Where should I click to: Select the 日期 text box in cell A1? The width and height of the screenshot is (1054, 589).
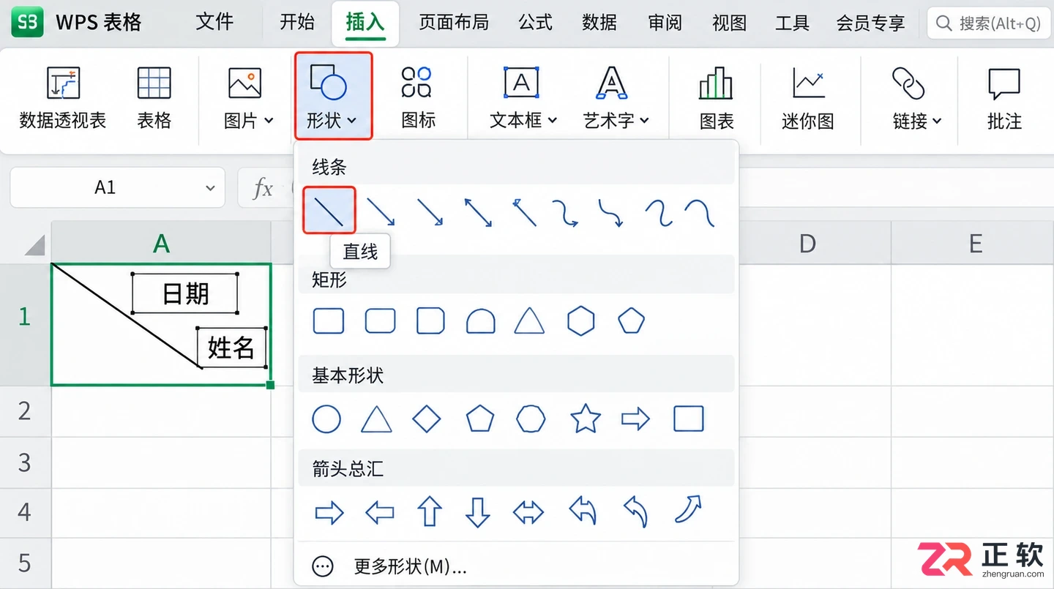pyautogui.click(x=185, y=293)
